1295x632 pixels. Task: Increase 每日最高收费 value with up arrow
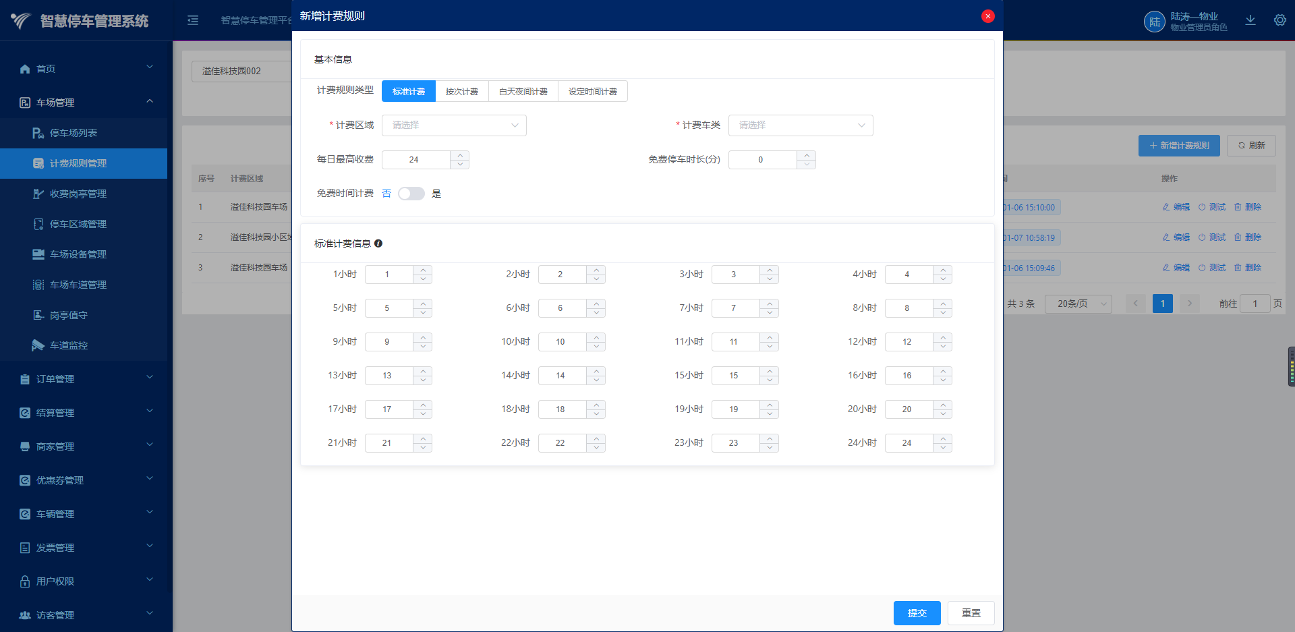[x=459, y=155]
